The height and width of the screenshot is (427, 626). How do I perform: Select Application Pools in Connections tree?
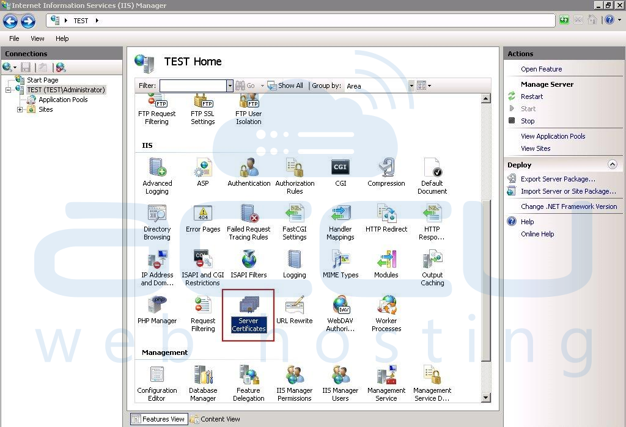pos(63,100)
